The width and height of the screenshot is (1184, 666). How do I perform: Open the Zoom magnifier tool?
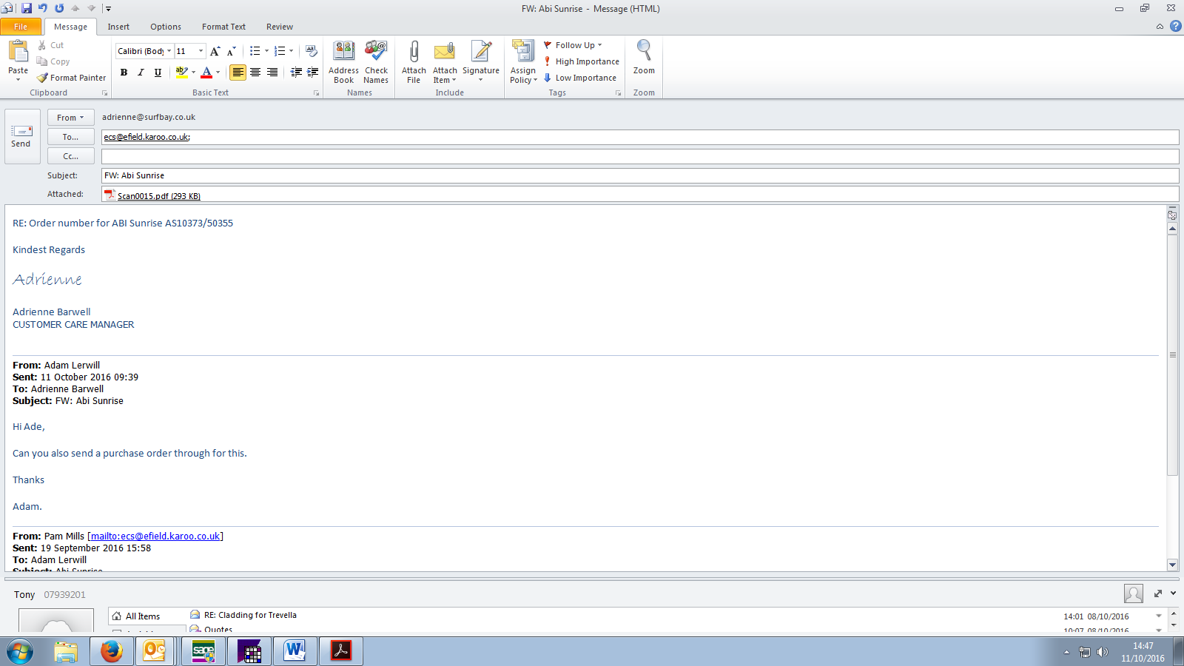coord(644,58)
